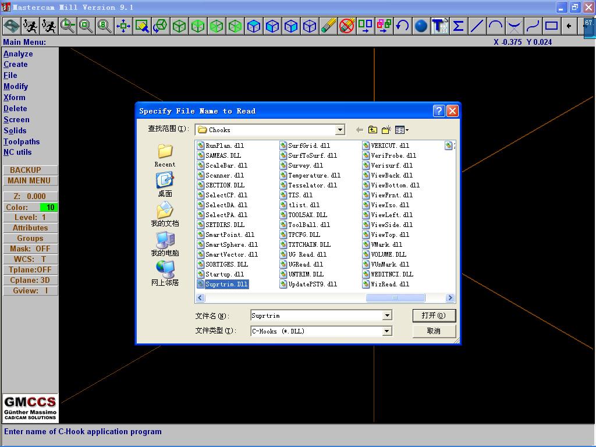
Task: Expand the Chooks look-in folder dropdown
Action: [x=340, y=130]
